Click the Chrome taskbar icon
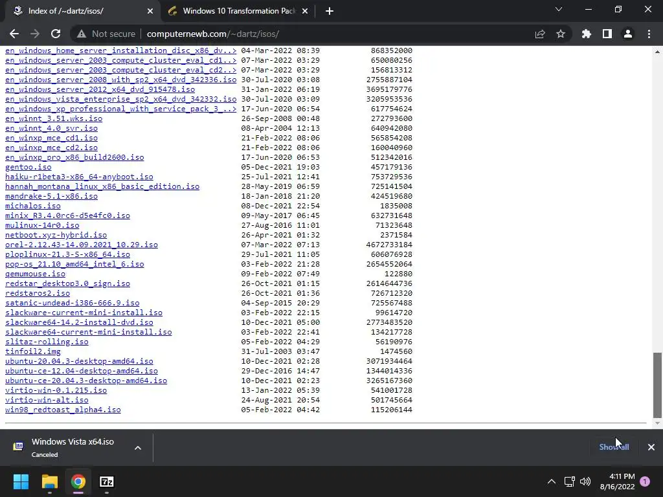This screenshot has width=663, height=497. (78, 481)
